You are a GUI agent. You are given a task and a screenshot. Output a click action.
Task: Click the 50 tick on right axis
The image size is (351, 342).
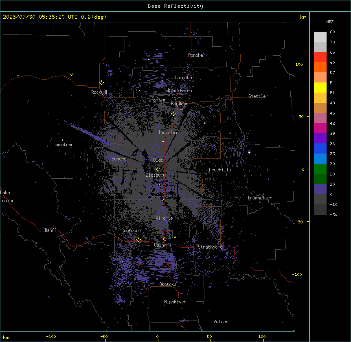point(301,117)
